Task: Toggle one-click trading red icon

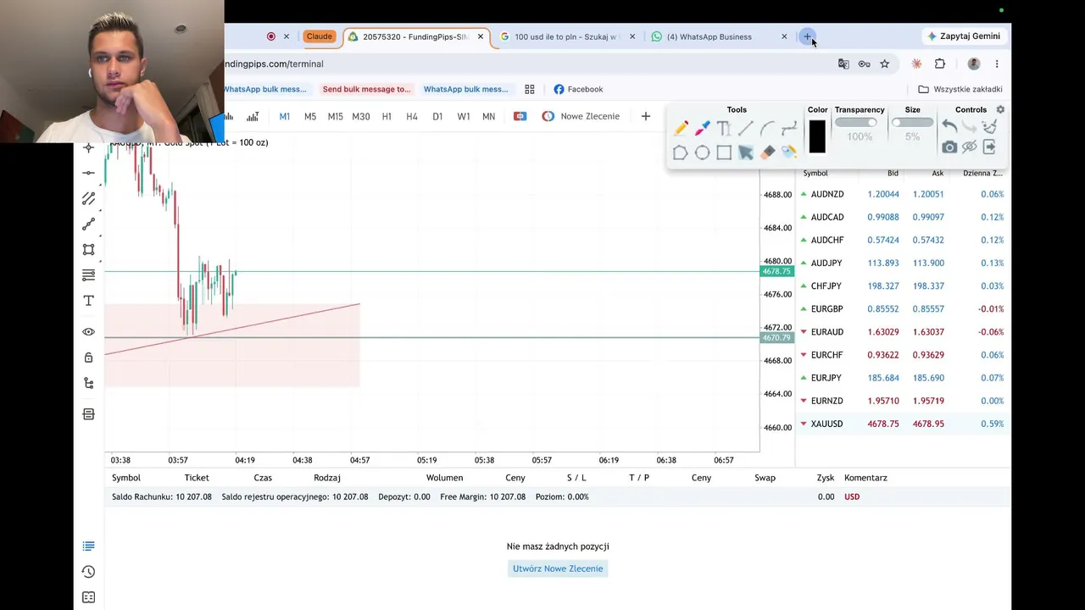Action: tap(520, 116)
